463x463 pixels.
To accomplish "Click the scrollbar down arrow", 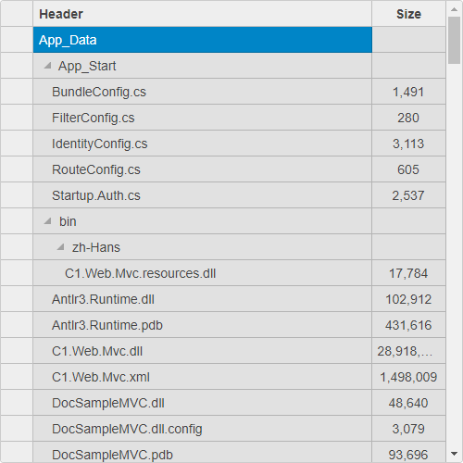I will click(454, 454).
